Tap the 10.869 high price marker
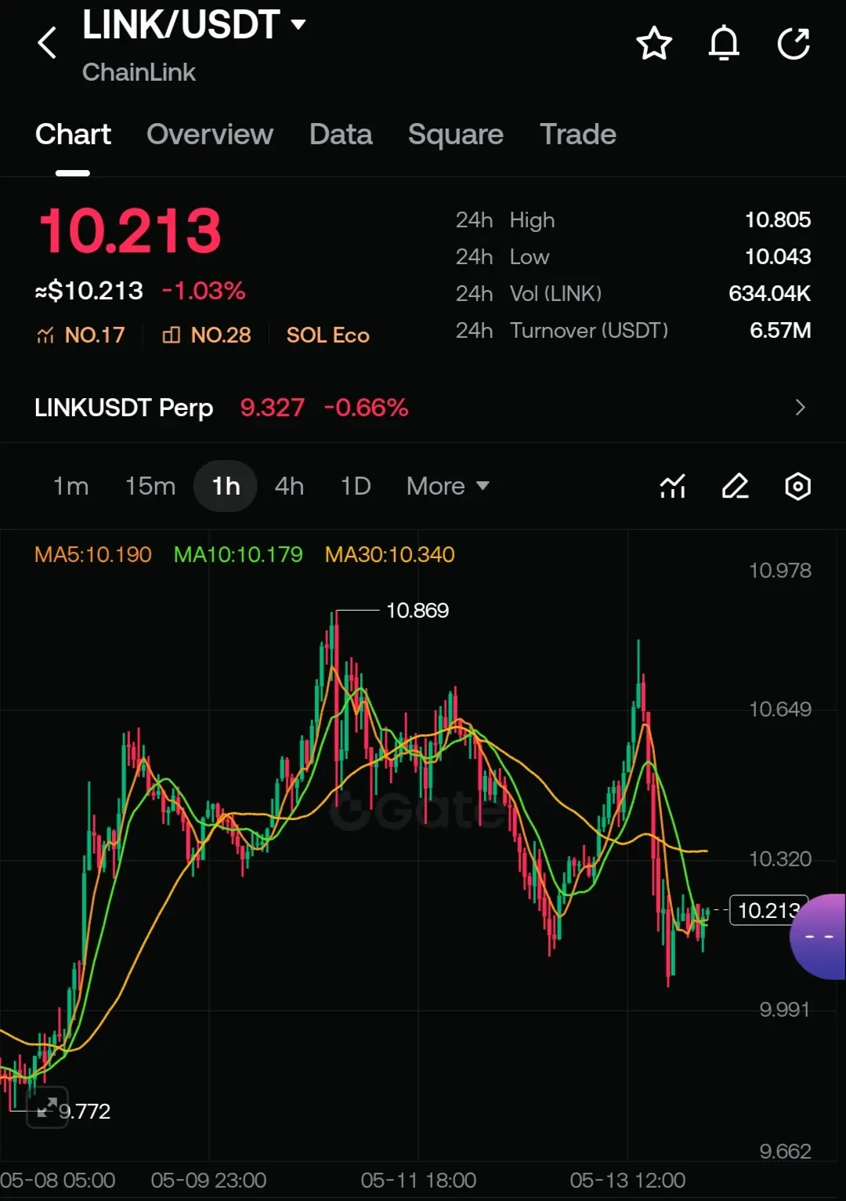This screenshot has width=846, height=1201. pyautogui.click(x=418, y=611)
